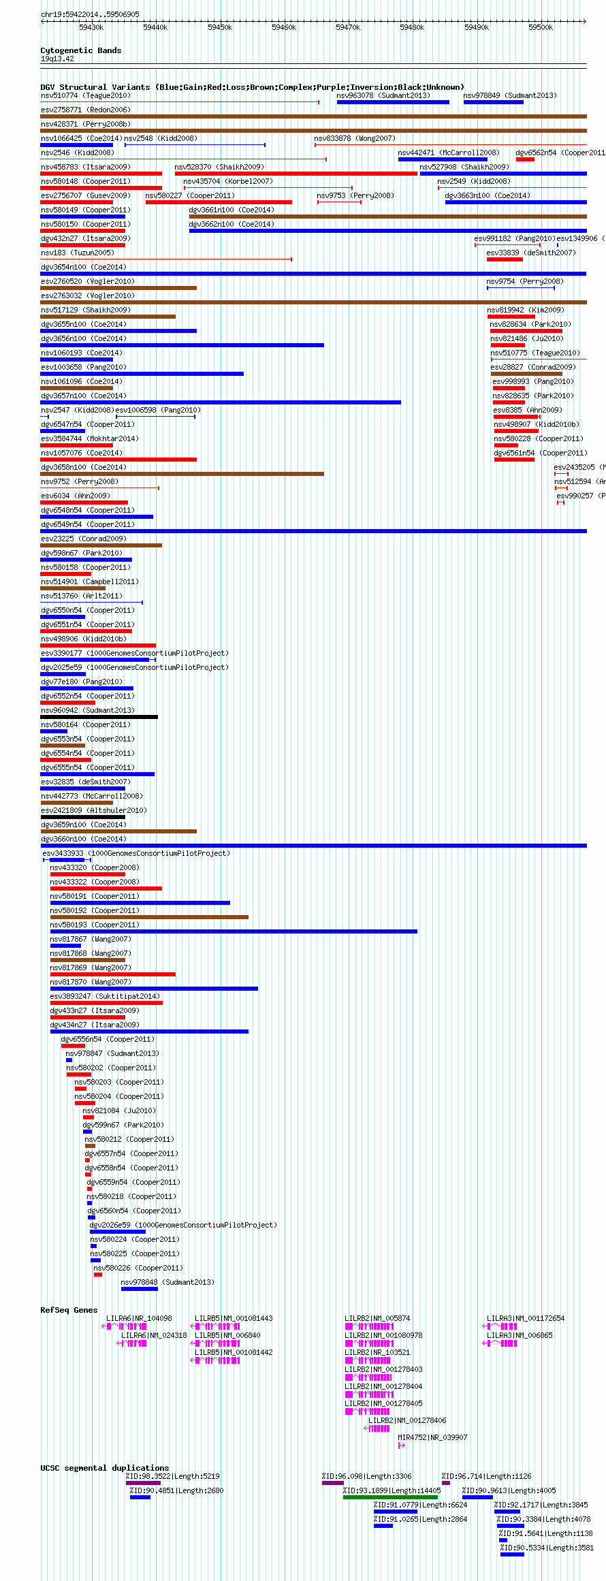Open dgv3663n100 (Coe2014) variant
The image size is (606, 1581).
[x=488, y=195]
